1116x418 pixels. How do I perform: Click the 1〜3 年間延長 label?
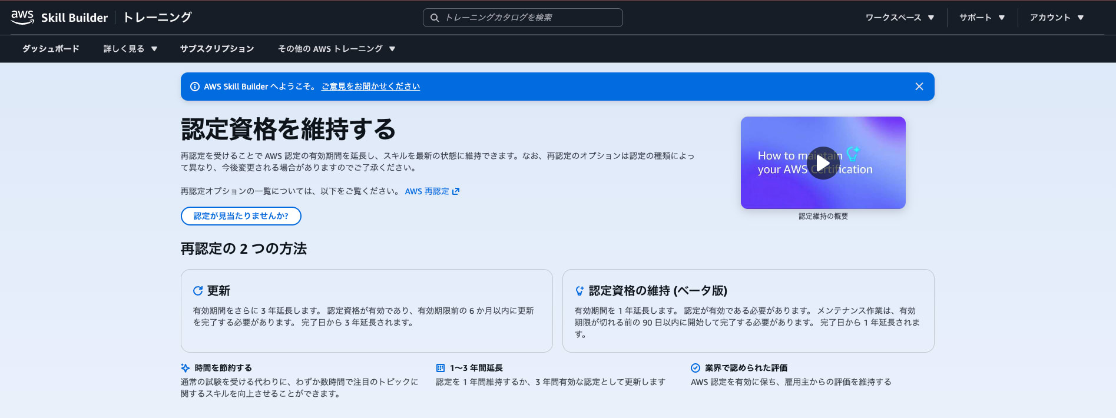(x=476, y=368)
